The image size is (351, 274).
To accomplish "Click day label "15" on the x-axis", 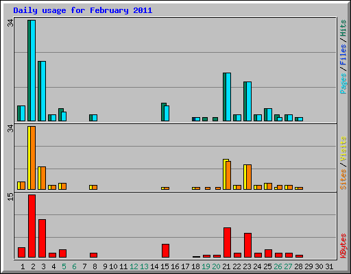I will click(x=165, y=266).
